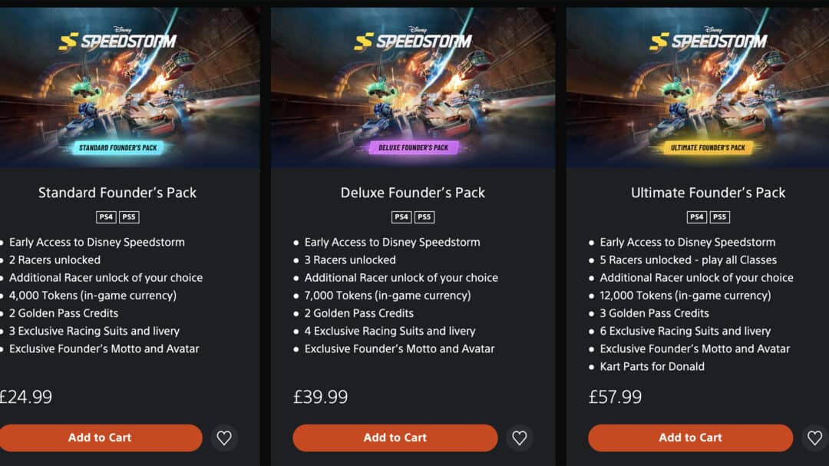Click the £39.99 price on Deluxe pack
The height and width of the screenshot is (466, 829).
coord(320,397)
